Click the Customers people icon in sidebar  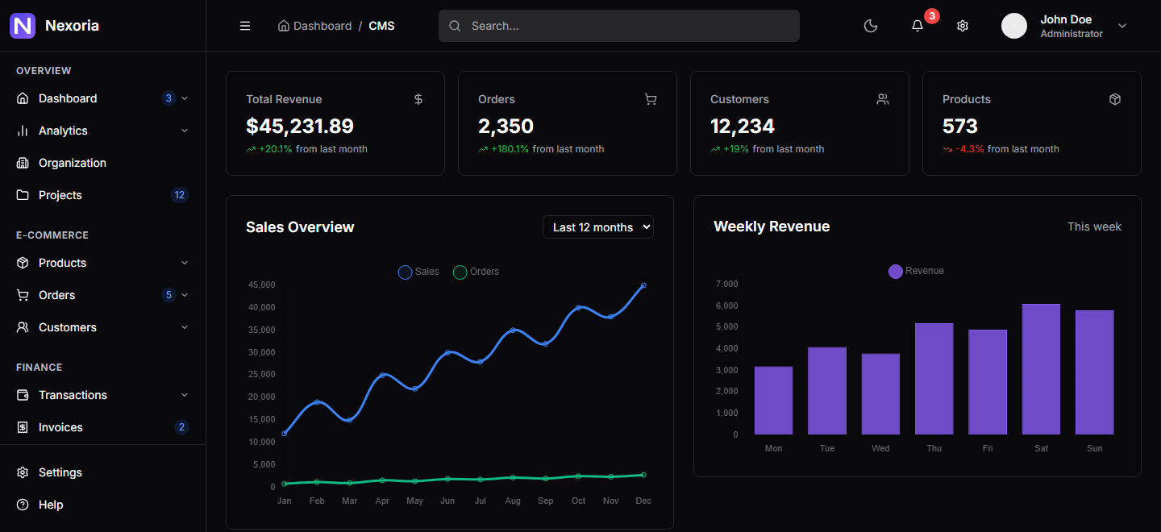click(x=23, y=327)
